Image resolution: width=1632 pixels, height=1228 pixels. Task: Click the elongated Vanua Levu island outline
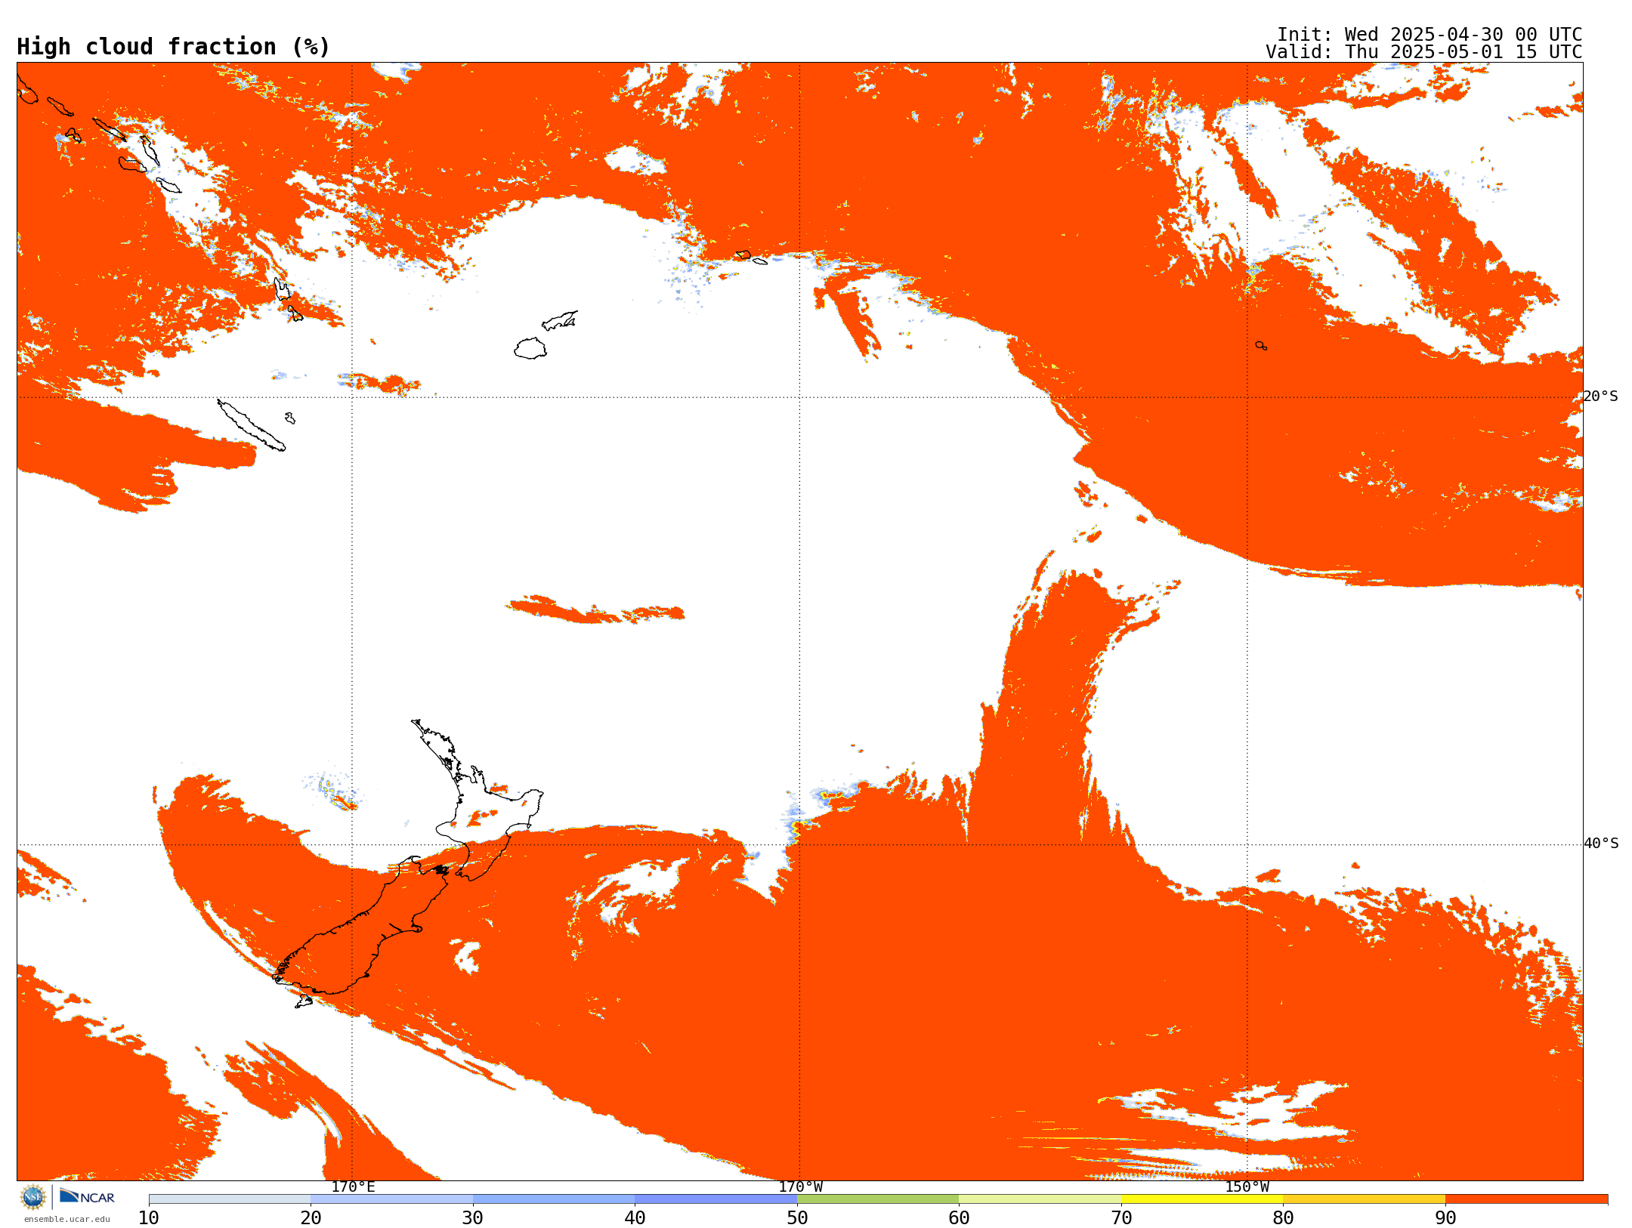[560, 320]
